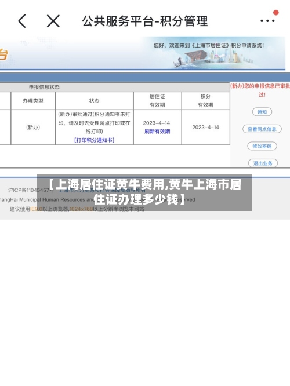Click 查看网点信息 button
Screen dimensions: 290x386
(262, 129)
